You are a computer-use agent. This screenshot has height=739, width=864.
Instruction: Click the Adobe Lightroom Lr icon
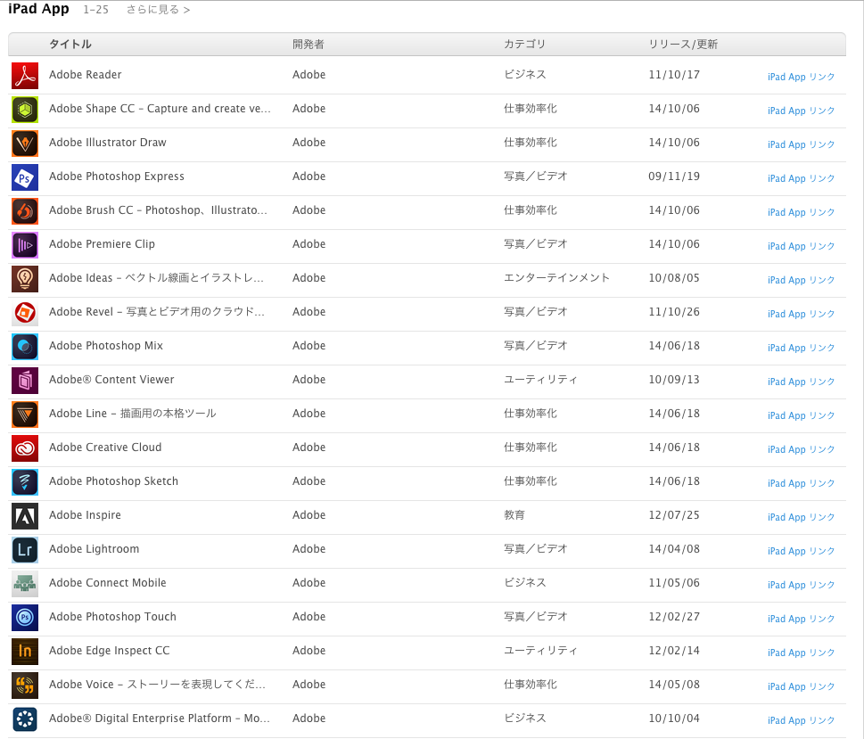tap(25, 551)
